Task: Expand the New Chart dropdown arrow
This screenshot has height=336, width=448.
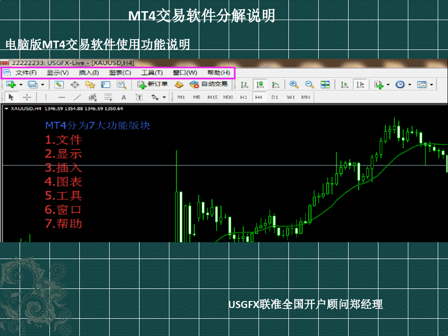Action: [21, 85]
